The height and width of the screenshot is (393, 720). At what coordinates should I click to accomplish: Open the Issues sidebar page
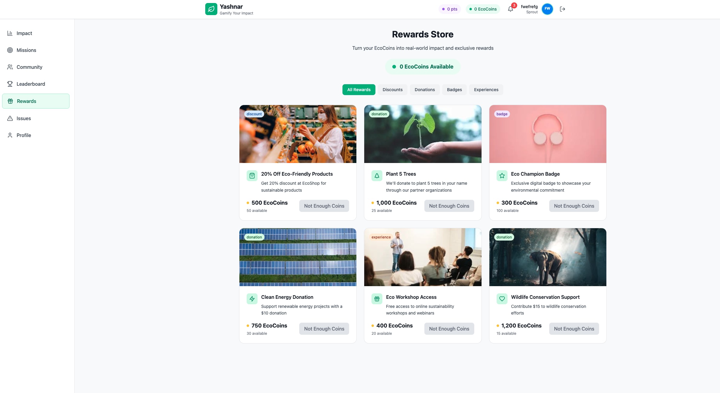(24, 118)
